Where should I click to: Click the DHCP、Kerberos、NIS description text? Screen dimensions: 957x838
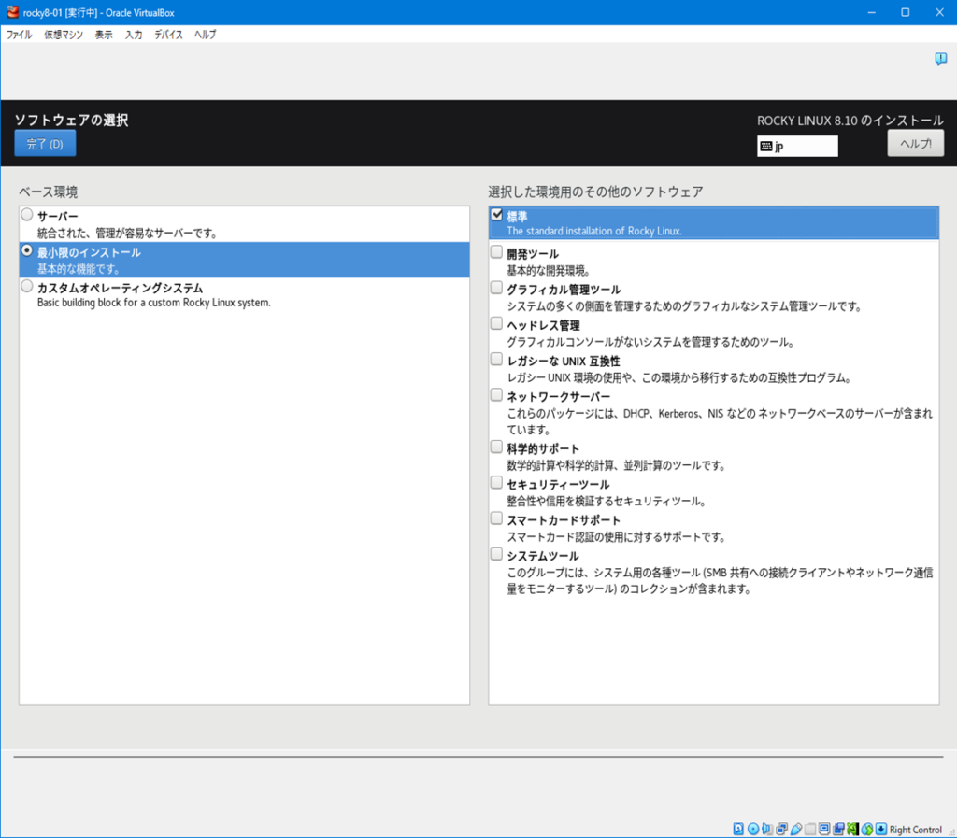coord(720,421)
